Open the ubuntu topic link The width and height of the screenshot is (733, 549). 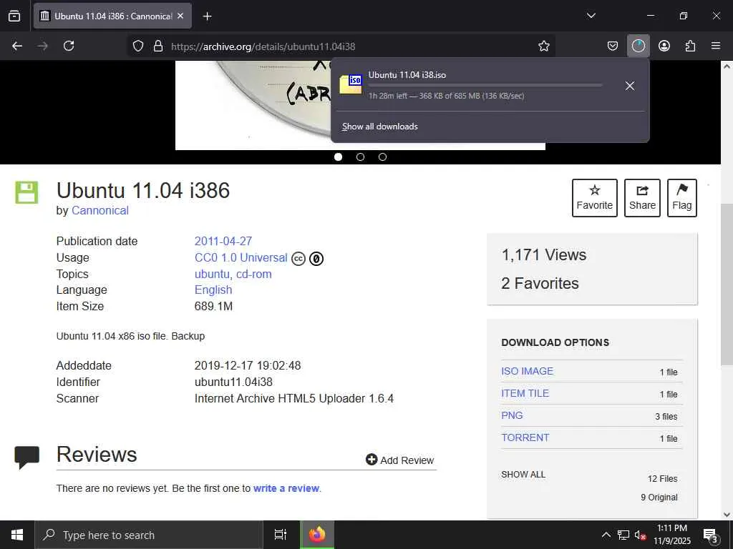212,274
